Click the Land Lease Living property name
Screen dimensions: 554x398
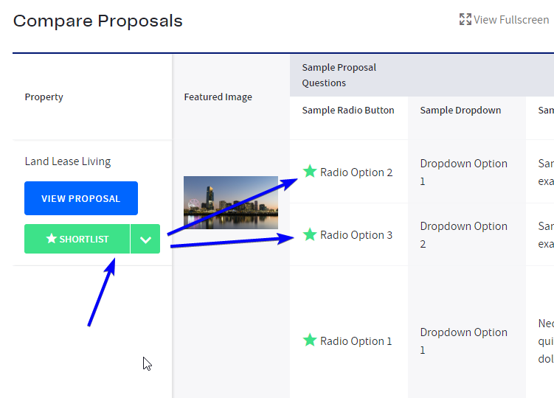point(68,161)
